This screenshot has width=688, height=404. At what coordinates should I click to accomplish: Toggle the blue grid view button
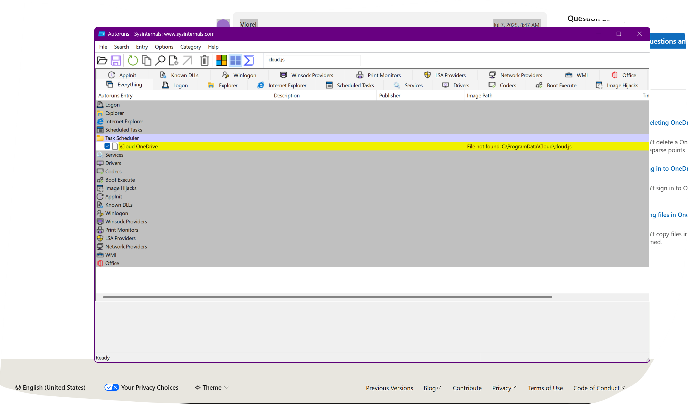coord(235,60)
